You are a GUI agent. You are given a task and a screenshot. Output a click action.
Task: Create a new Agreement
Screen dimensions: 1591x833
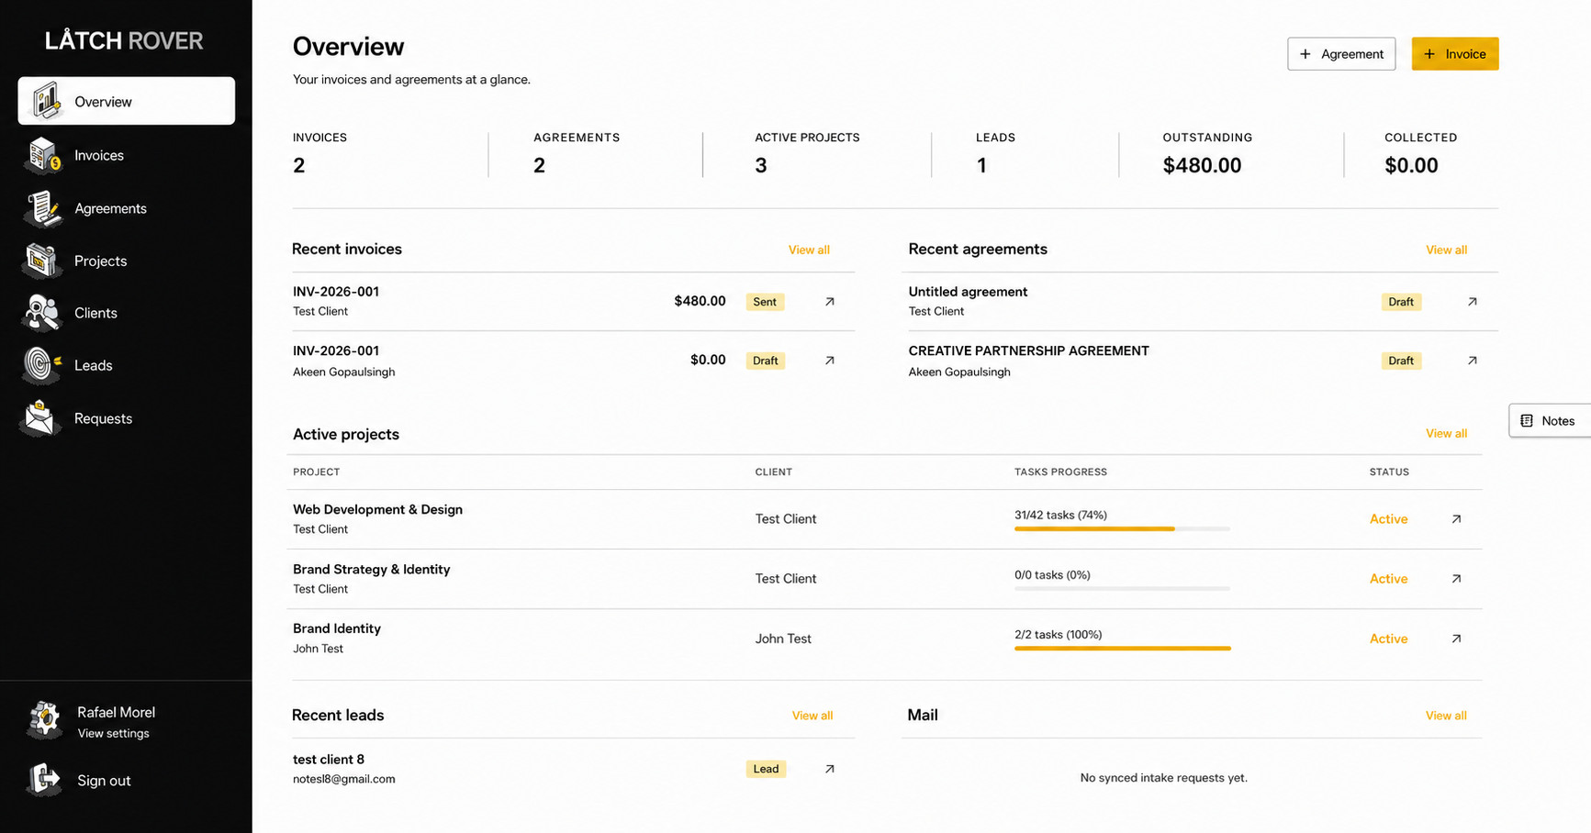(x=1341, y=54)
